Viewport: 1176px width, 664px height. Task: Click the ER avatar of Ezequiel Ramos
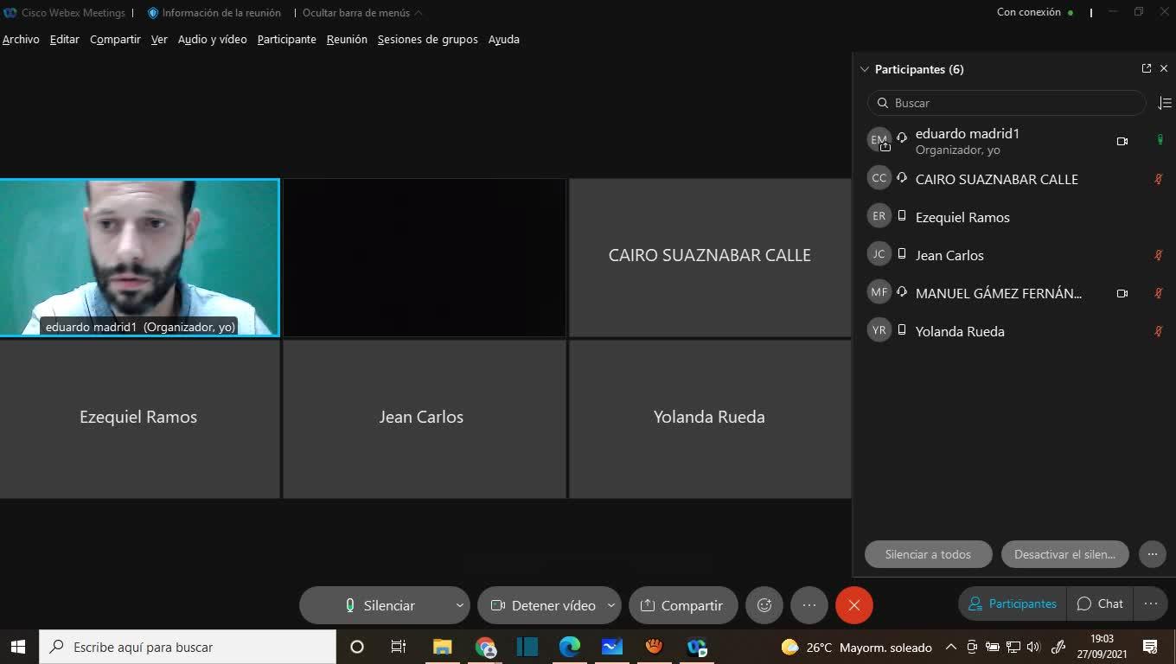click(879, 216)
